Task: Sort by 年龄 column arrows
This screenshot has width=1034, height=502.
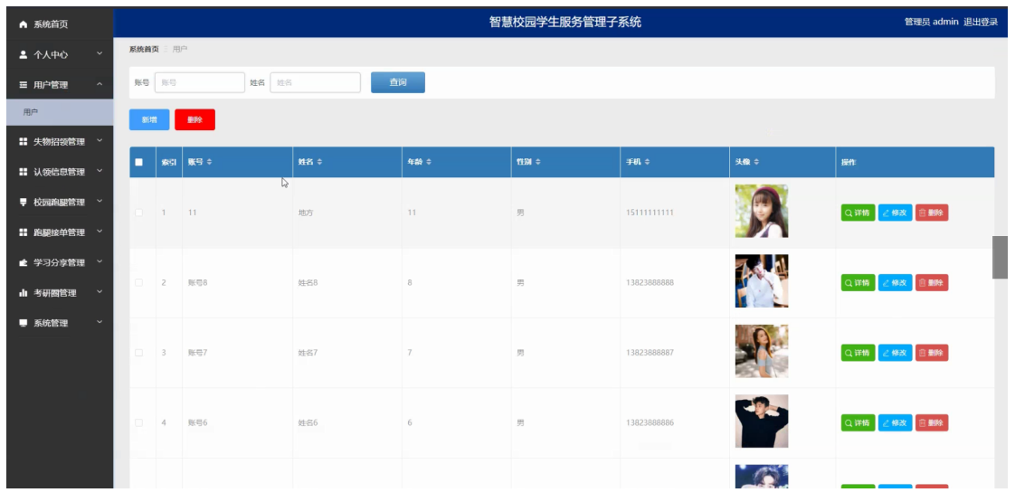Action: [x=429, y=162]
